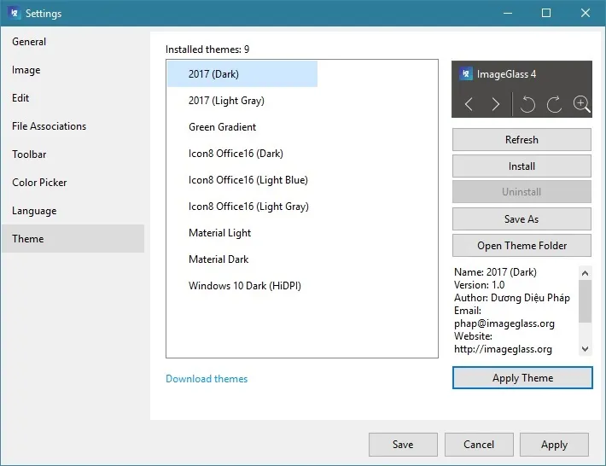Click the theme info scrollbar thumb

(x=586, y=301)
